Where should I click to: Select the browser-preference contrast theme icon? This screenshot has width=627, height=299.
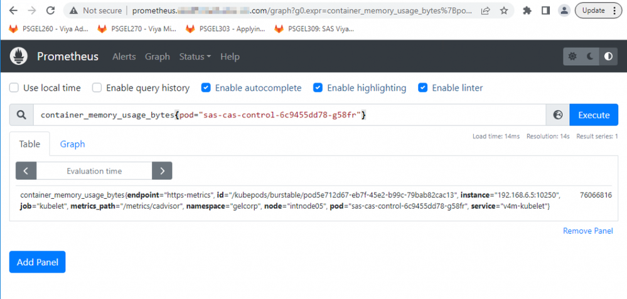pos(608,56)
